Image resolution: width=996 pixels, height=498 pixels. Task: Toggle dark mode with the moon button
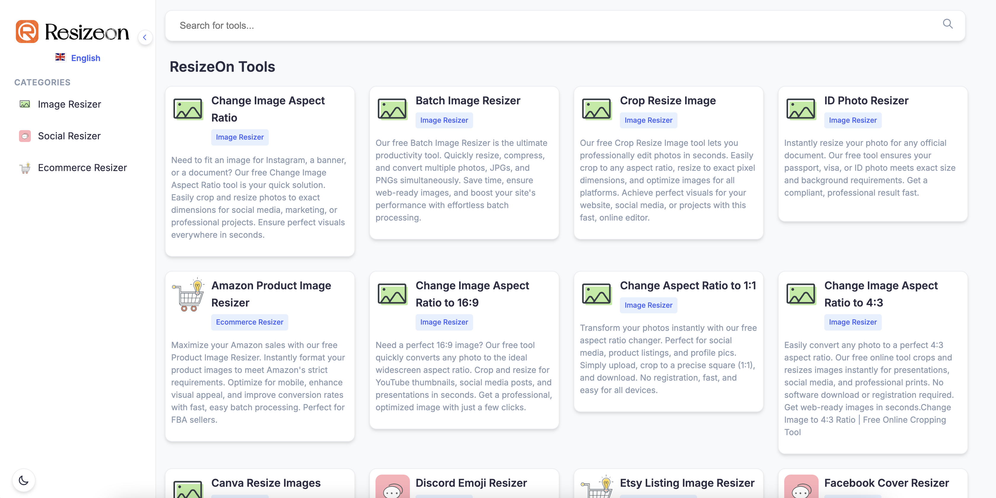tap(23, 480)
